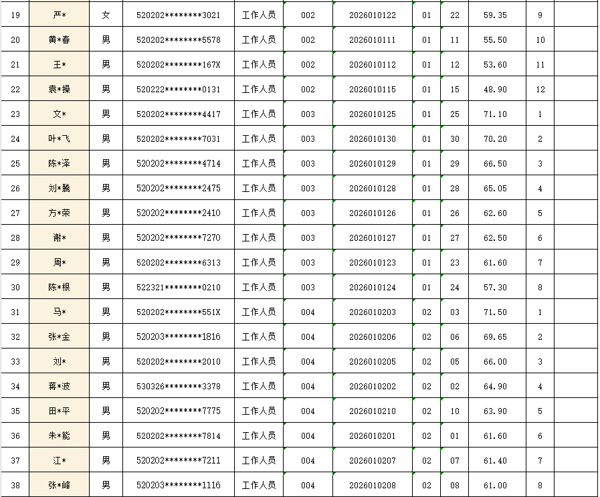
Task: Select the name cell 严*
Action: 59,15
